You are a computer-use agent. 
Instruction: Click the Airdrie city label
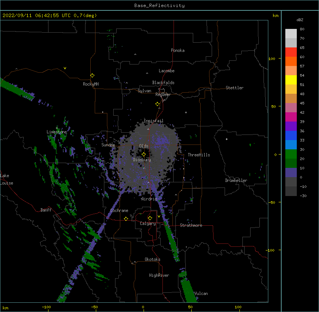[149, 199]
